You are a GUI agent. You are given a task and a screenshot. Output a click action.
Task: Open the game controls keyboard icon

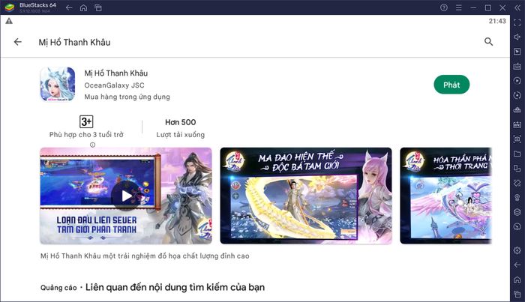point(517,66)
